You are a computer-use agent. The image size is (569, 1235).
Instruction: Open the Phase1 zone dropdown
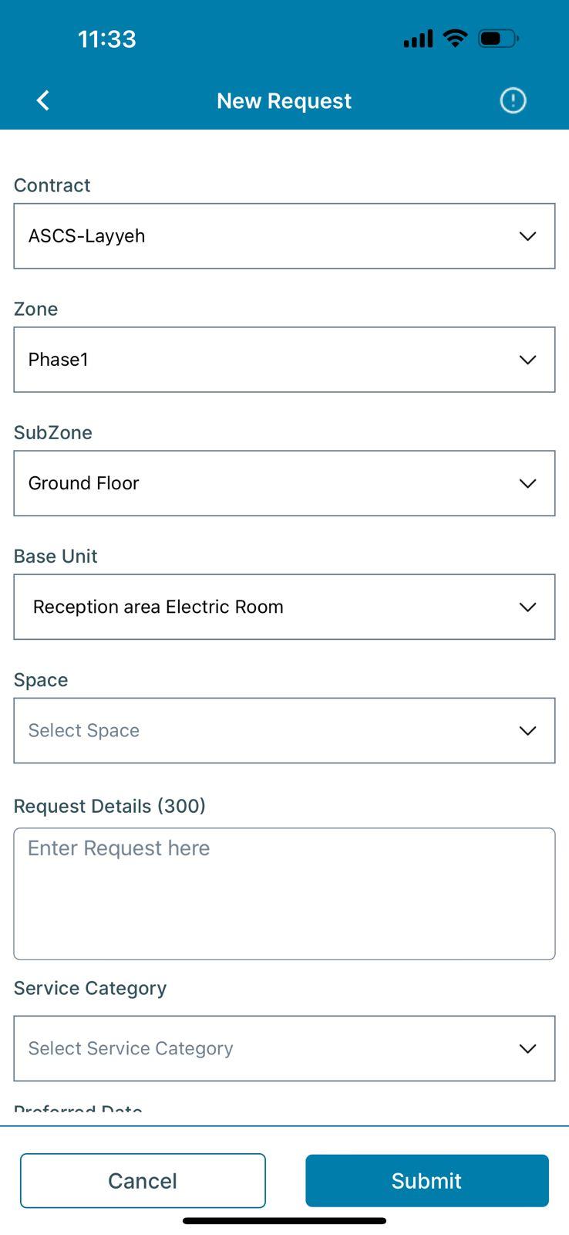coord(284,360)
